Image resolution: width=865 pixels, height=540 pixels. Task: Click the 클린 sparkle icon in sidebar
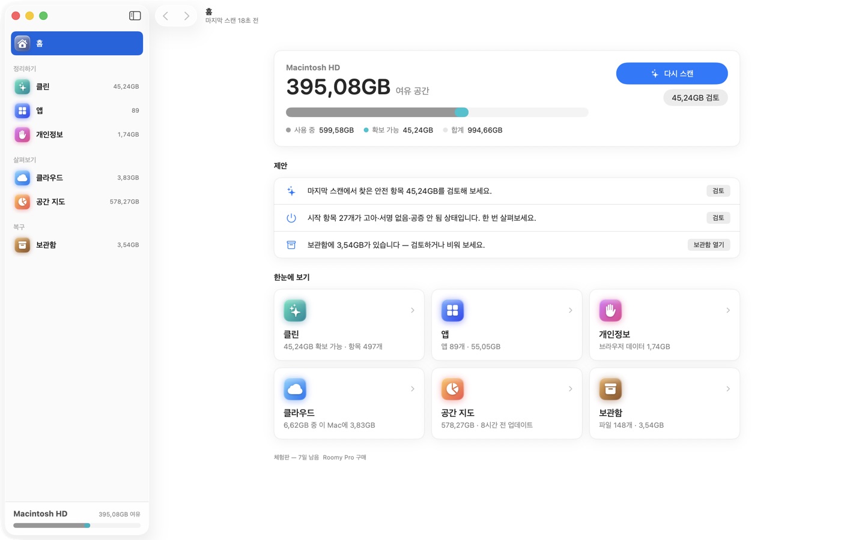(22, 86)
